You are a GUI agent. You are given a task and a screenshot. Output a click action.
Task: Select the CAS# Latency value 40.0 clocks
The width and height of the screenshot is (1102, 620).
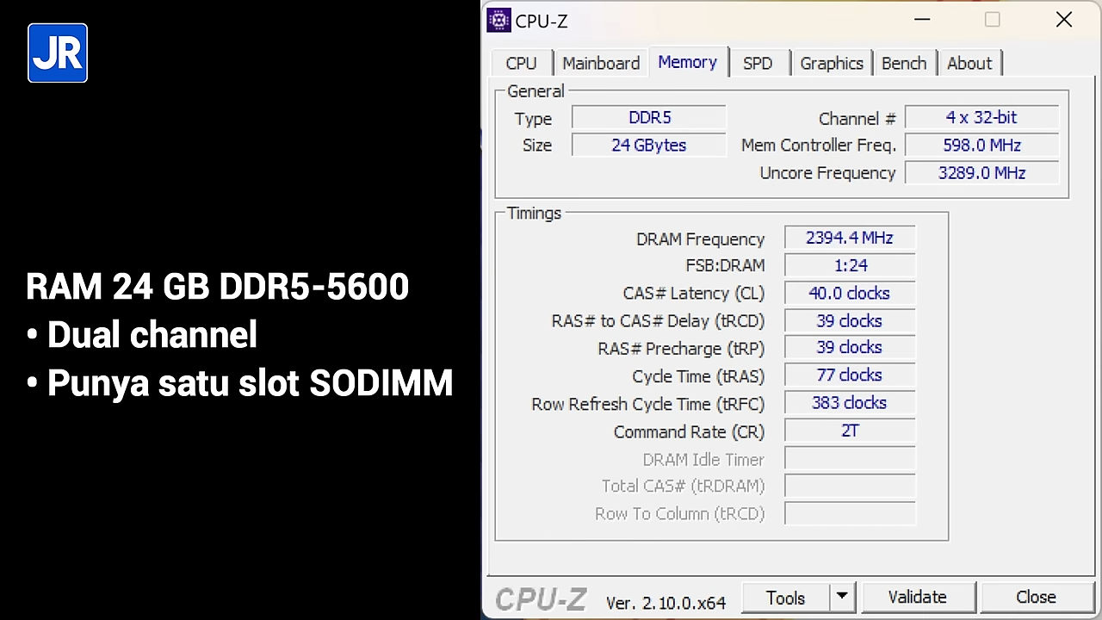tap(850, 293)
